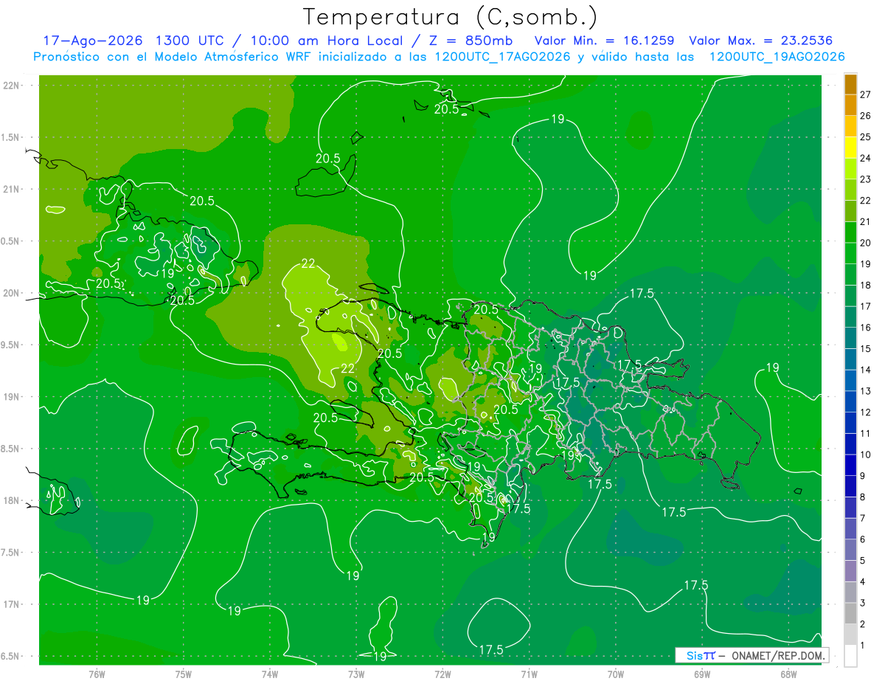Click color scale label "14"
The width and height of the screenshot is (885, 684).
tap(865, 370)
